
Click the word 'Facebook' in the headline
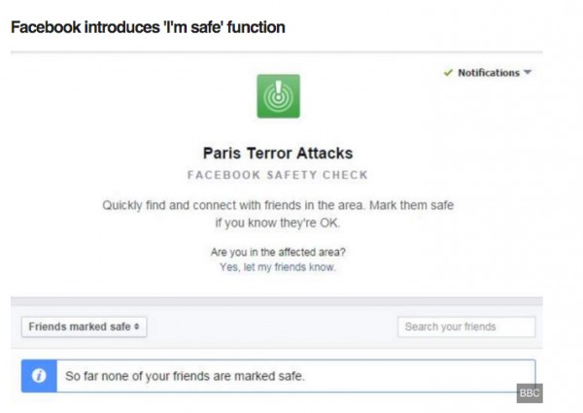pyautogui.click(x=45, y=27)
